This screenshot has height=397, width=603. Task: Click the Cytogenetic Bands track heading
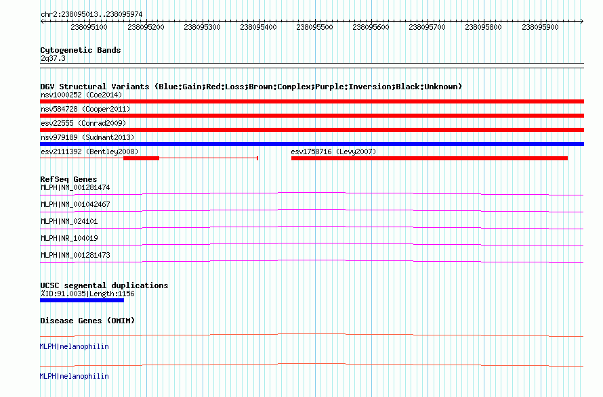click(81, 50)
